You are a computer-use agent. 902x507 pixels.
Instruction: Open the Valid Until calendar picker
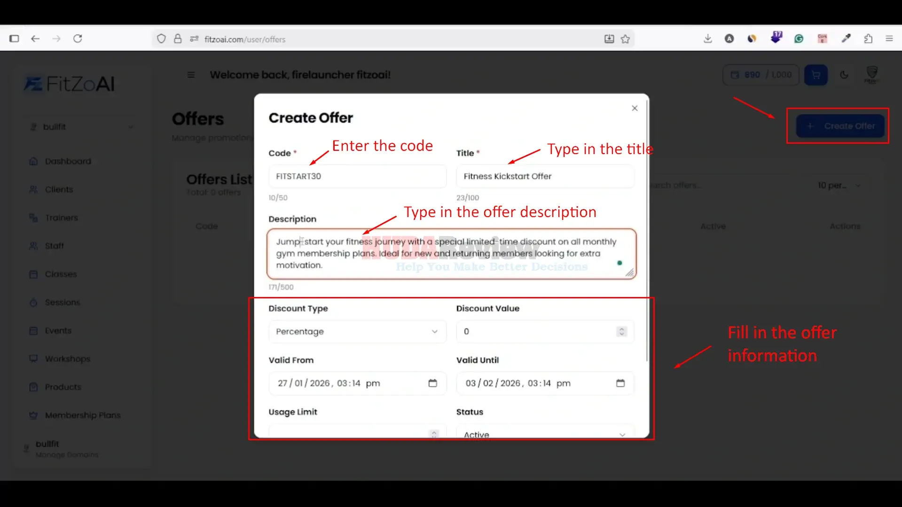[620, 383]
